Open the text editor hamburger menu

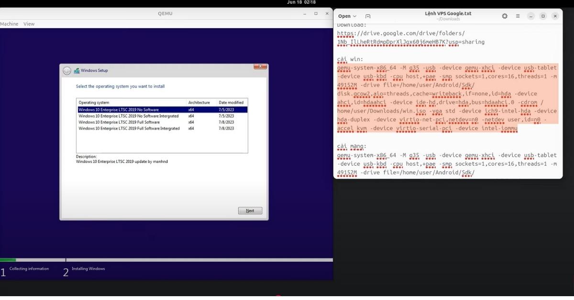518,16
